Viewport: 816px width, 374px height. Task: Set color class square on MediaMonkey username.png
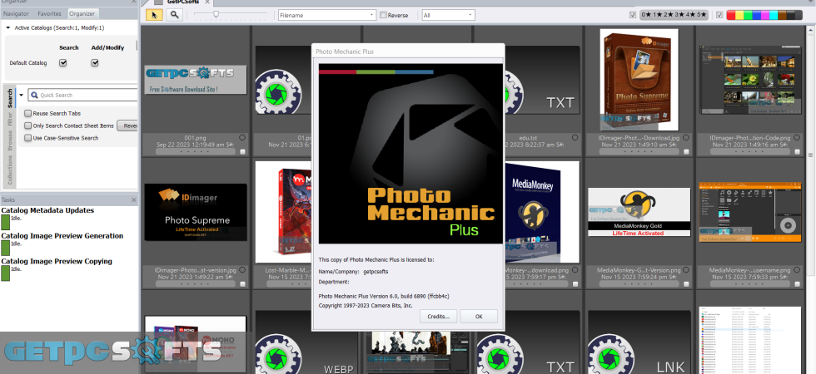[x=798, y=283]
